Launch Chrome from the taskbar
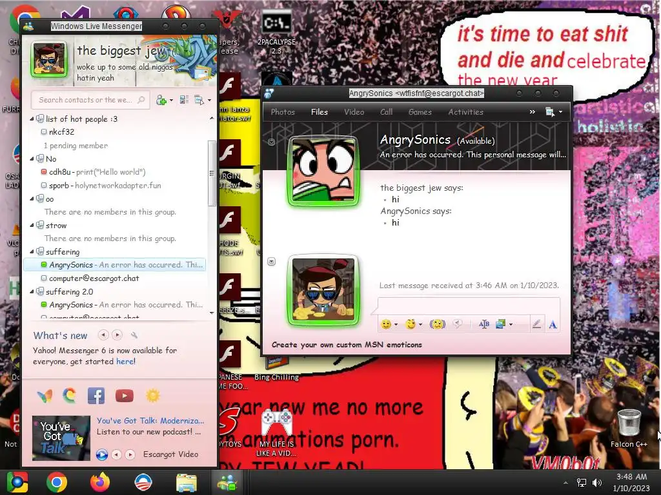The image size is (661, 495). click(57, 482)
